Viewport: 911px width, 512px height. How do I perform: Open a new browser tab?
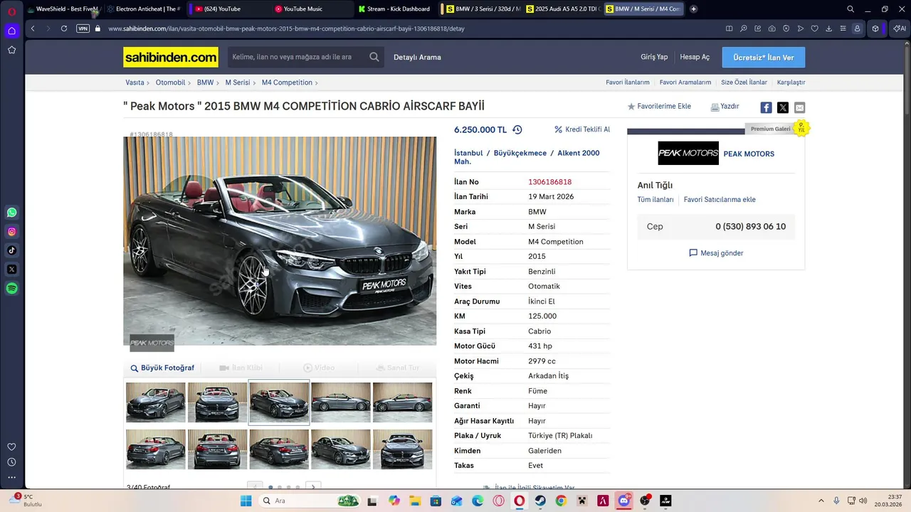(694, 9)
